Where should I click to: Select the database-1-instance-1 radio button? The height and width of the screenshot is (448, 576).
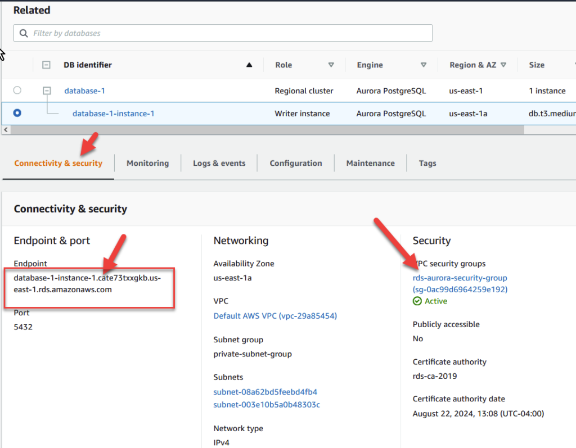click(17, 113)
